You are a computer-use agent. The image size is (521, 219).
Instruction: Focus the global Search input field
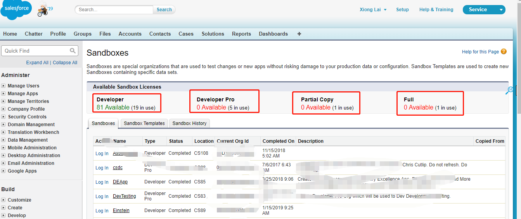(x=114, y=10)
